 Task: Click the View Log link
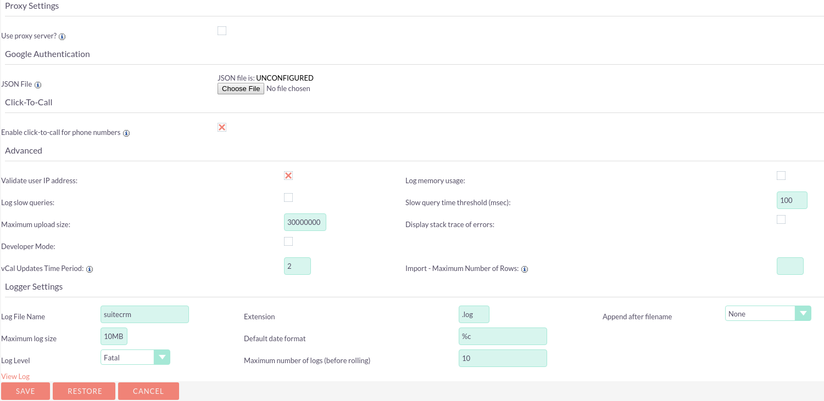click(x=15, y=376)
